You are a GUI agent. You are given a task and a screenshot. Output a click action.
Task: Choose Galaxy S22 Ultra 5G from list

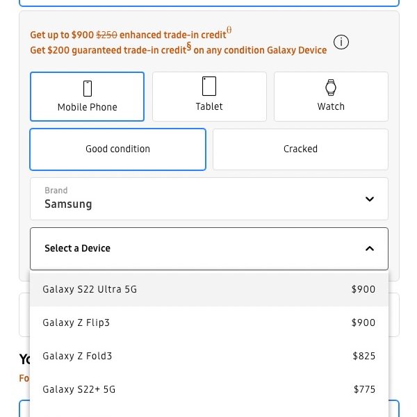[90, 290]
